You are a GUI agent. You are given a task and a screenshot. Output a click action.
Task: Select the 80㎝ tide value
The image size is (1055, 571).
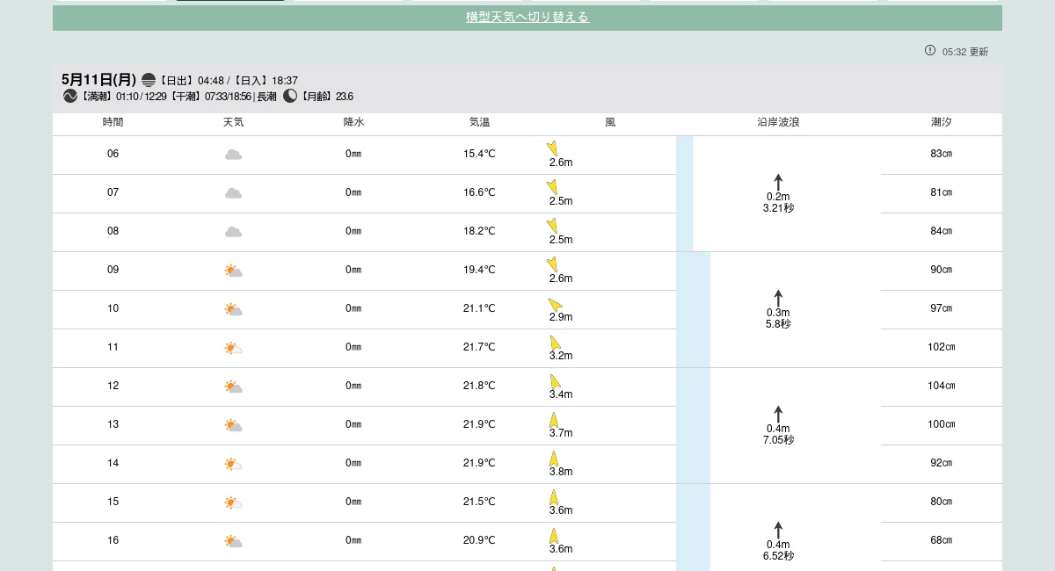(942, 502)
